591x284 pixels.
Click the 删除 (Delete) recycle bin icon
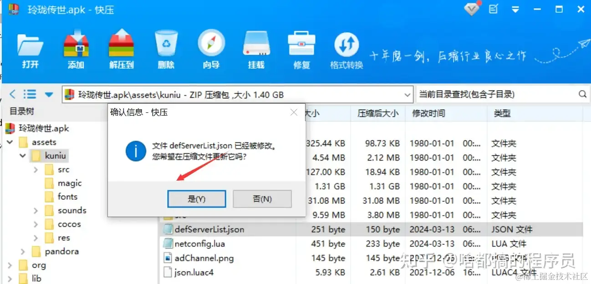pos(166,44)
